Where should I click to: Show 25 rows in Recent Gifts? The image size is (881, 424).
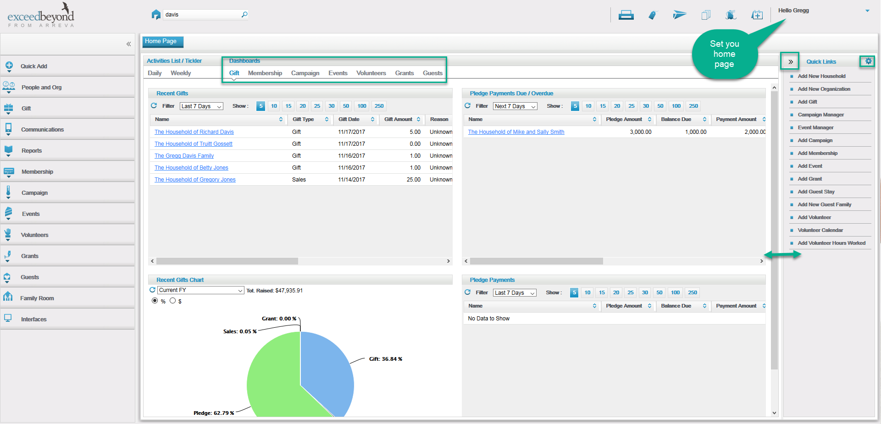[x=317, y=106]
